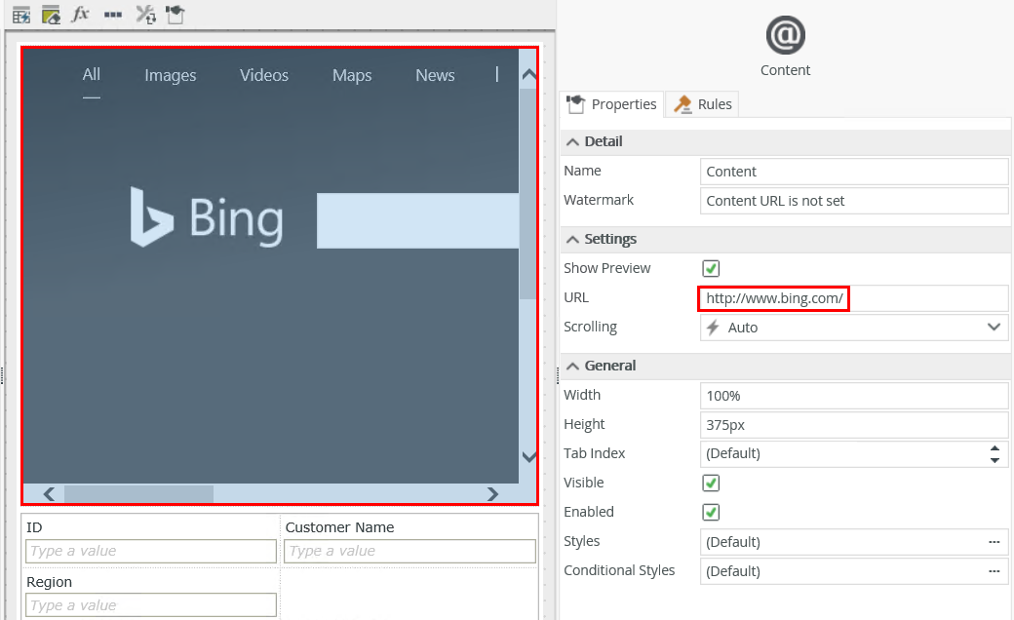This screenshot has height=620, width=1014.
Task: Click the Bing search box in preview
Action: click(x=417, y=220)
